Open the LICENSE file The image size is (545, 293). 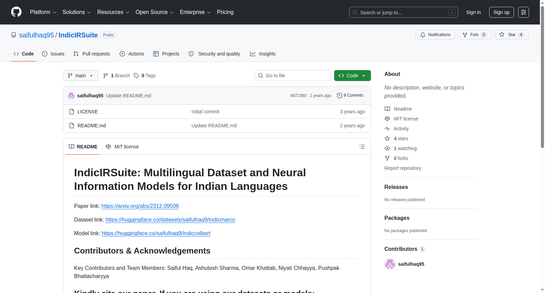[88, 112]
